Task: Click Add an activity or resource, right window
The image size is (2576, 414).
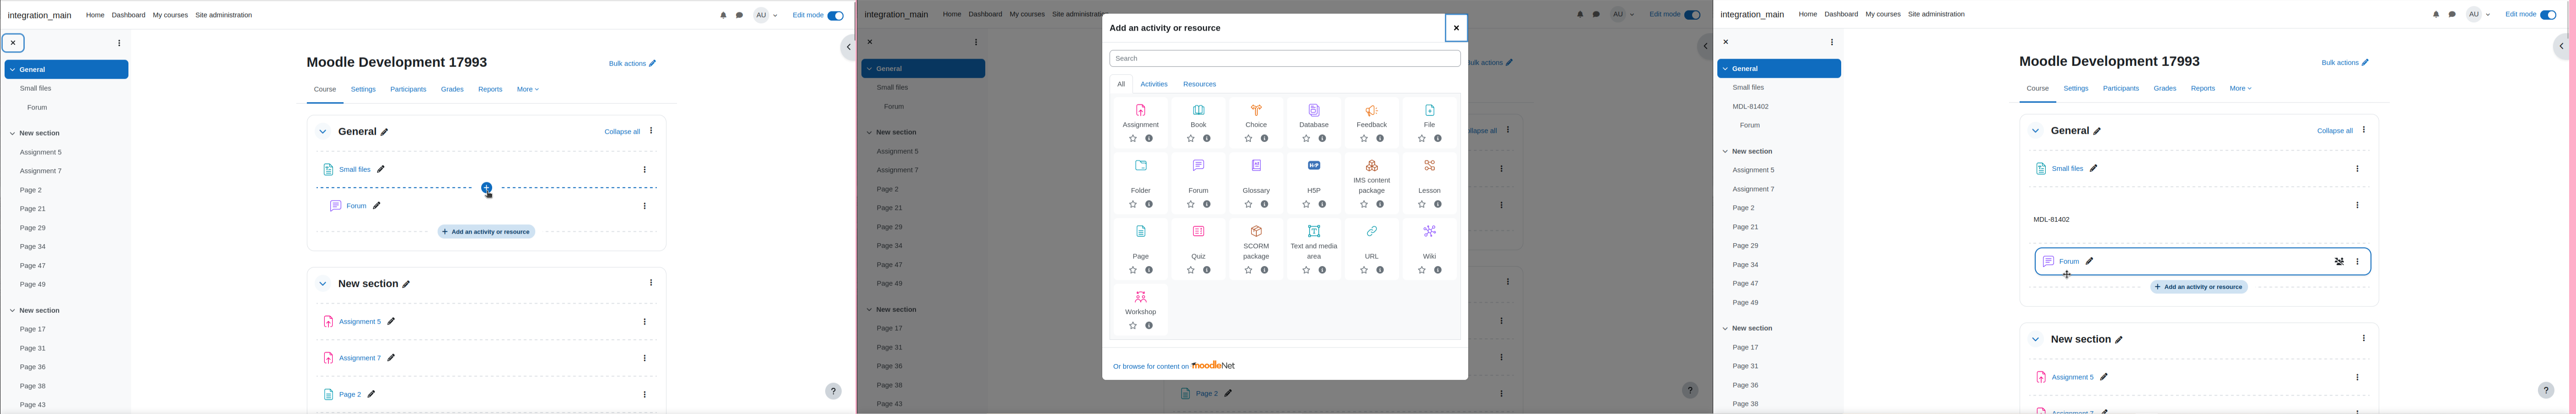Action: point(2199,287)
